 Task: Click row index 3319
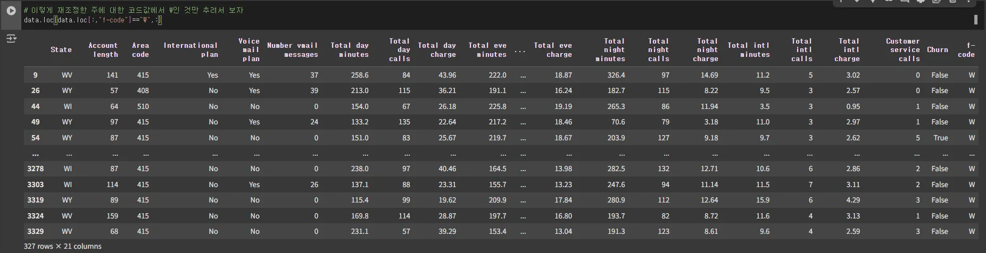click(35, 200)
